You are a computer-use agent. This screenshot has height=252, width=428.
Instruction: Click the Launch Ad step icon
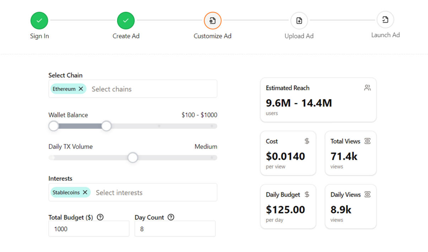click(385, 20)
